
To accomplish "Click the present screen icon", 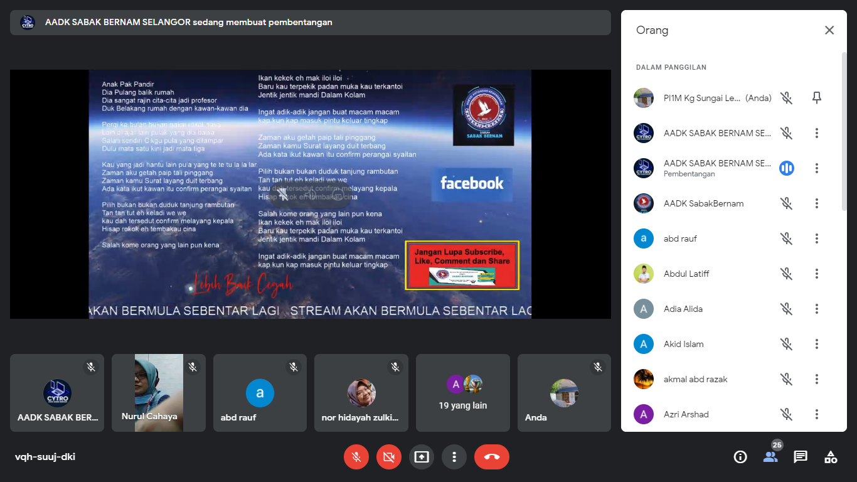I will point(422,457).
